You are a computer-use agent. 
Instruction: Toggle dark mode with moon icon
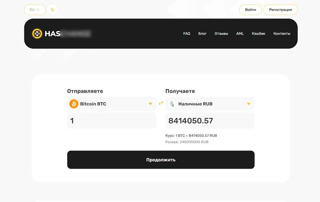click(x=52, y=9)
